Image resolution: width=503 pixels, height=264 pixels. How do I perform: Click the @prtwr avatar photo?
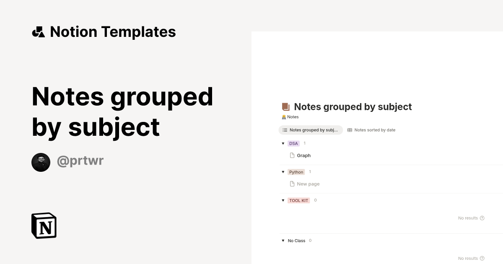(41, 162)
